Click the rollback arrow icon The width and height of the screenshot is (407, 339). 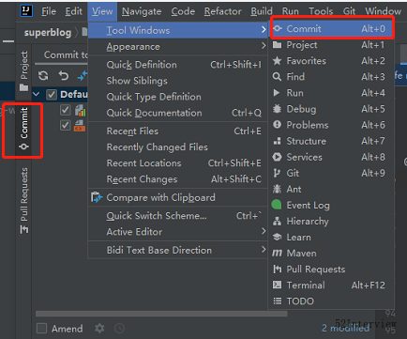point(64,75)
